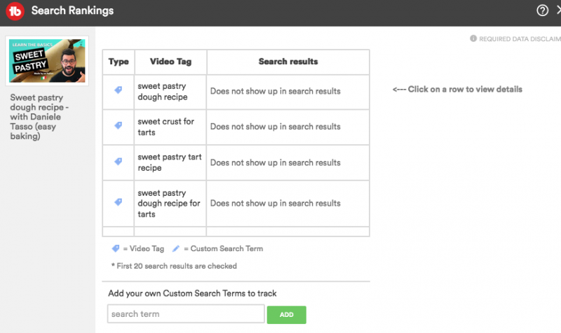This screenshot has height=333, width=561.
Task: Click tag icon for sweet crust for tarts
Action: tap(119, 126)
